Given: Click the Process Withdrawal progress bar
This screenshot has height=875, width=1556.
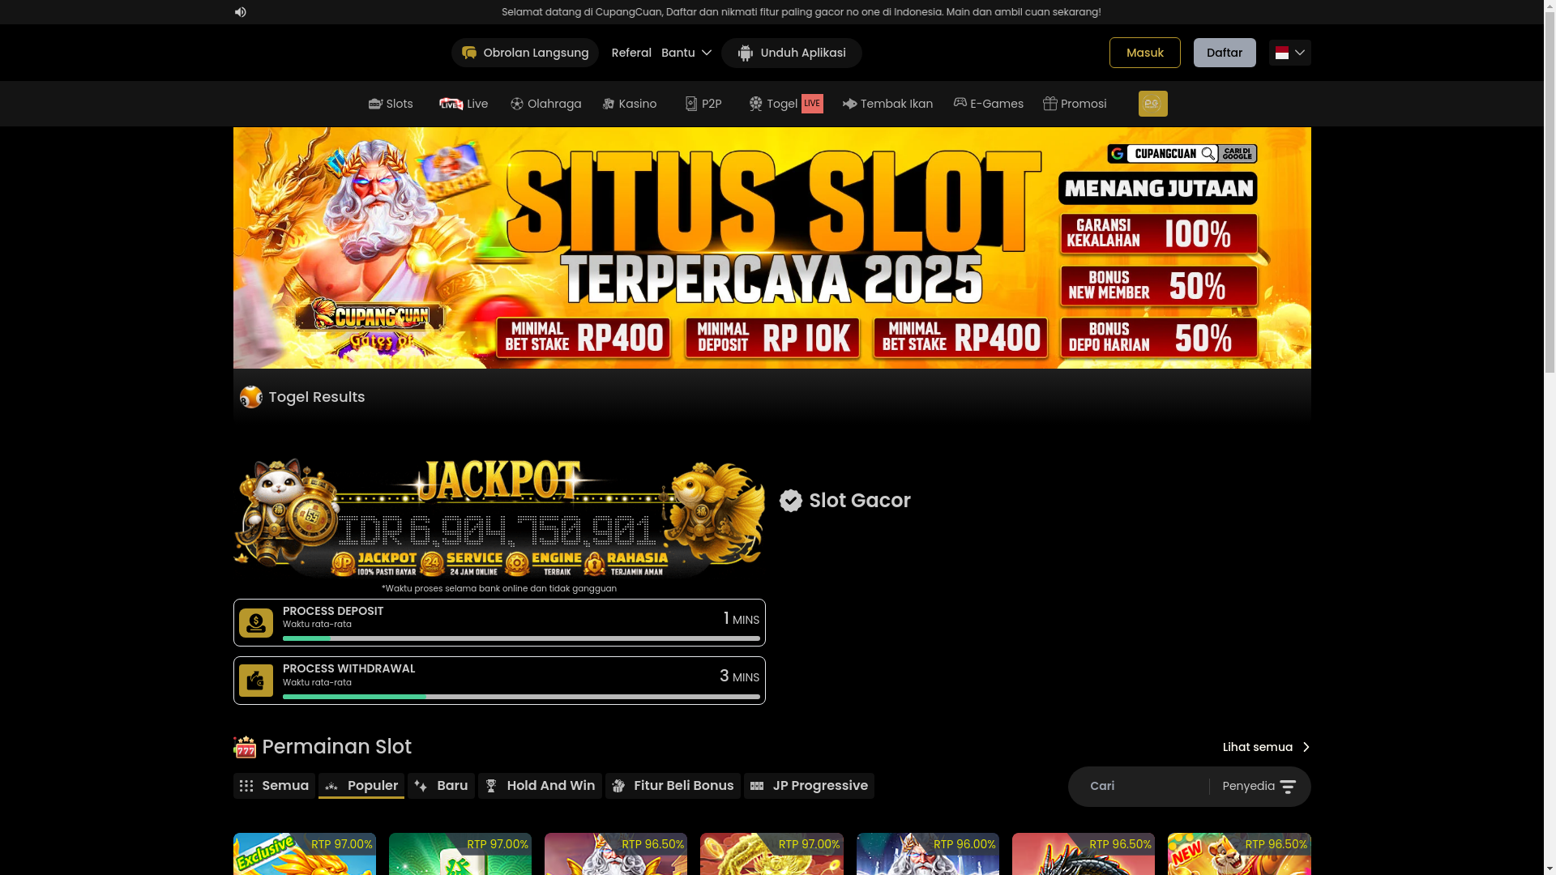Looking at the screenshot, I should pyautogui.click(x=521, y=697).
